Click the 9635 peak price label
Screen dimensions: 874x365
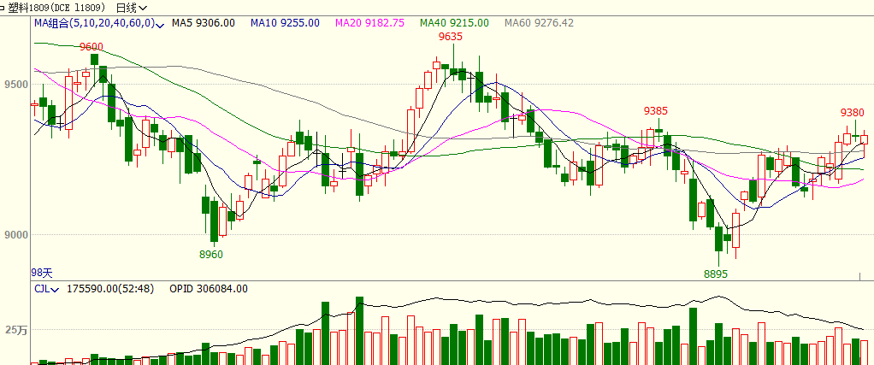click(x=451, y=37)
